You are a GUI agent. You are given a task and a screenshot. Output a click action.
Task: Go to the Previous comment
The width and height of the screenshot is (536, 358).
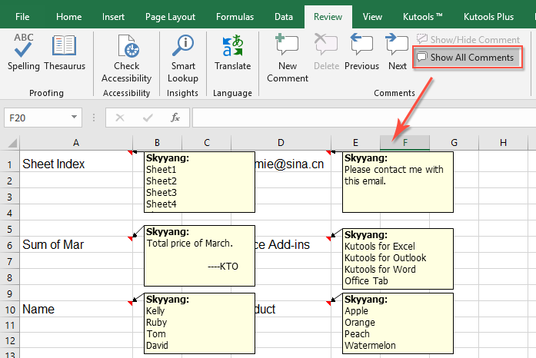click(x=361, y=52)
